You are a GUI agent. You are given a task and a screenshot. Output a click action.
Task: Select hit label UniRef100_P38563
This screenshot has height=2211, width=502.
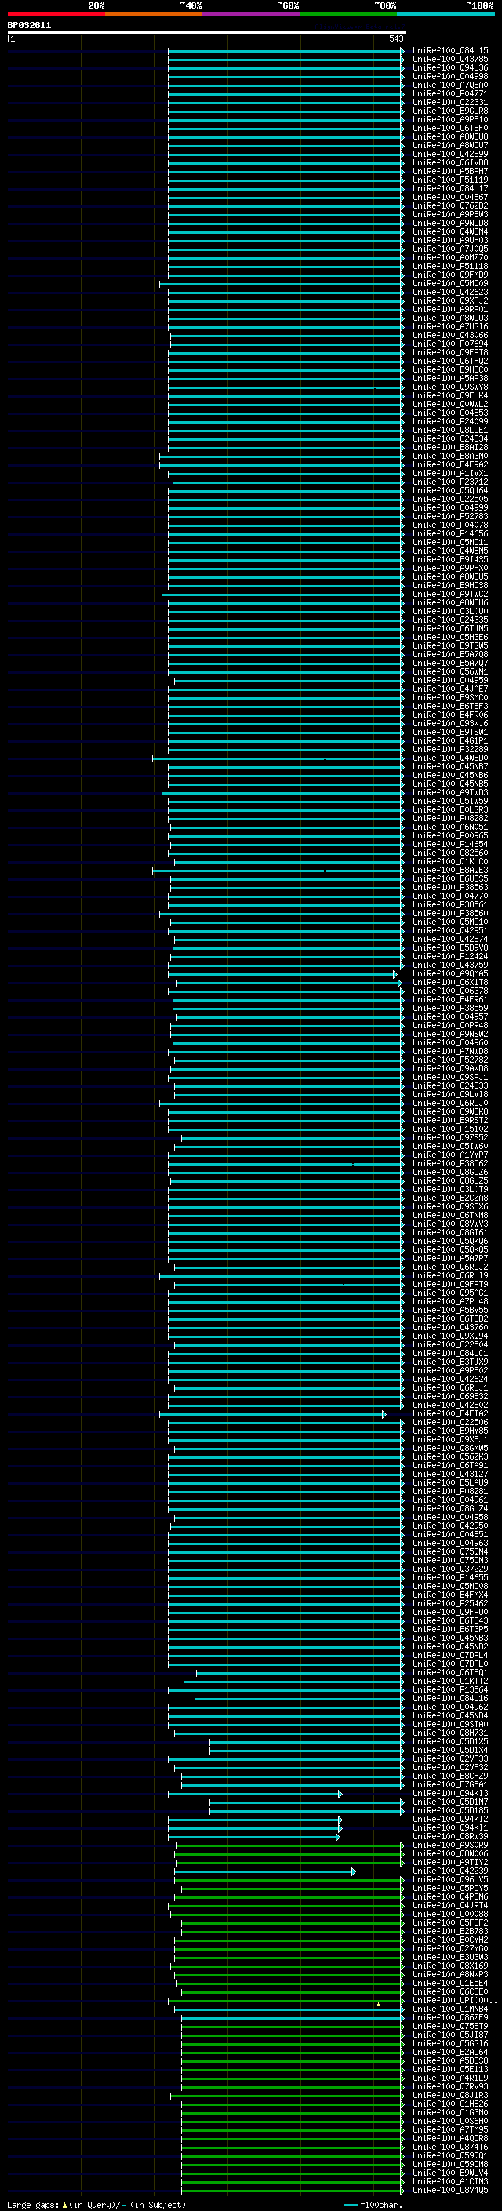(450, 888)
